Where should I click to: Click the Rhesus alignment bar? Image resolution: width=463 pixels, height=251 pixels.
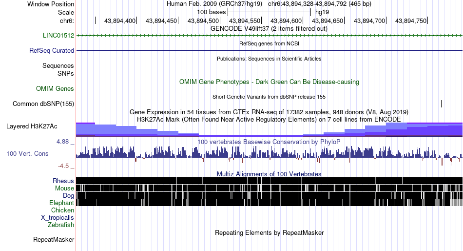[x=270, y=181]
